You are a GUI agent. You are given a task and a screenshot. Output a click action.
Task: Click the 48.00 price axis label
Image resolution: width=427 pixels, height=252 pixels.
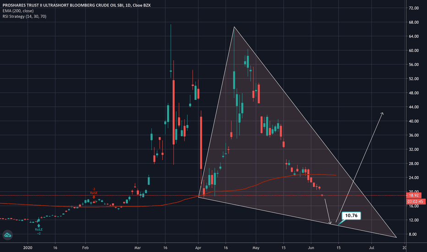tap(414, 93)
